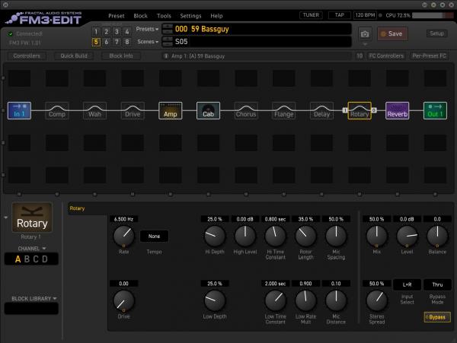
Task: Select channel B
Action: coord(27,259)
